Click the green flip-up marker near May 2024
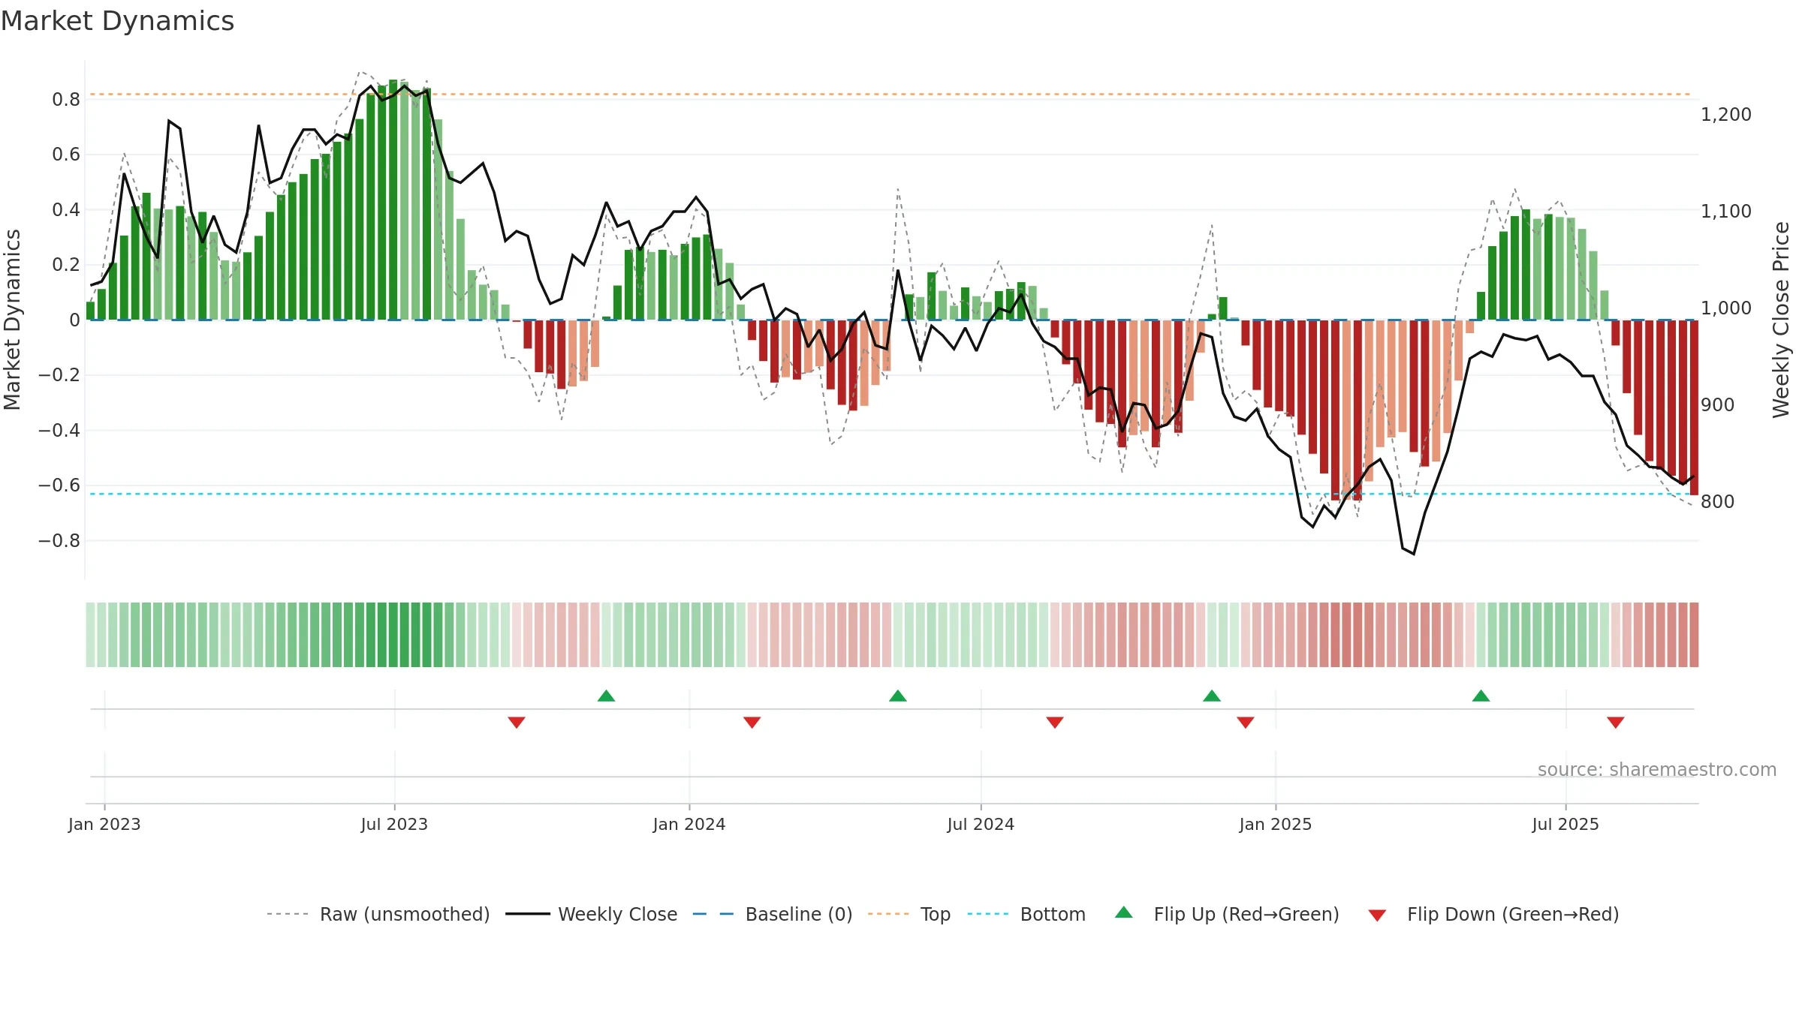 [898, 696]
